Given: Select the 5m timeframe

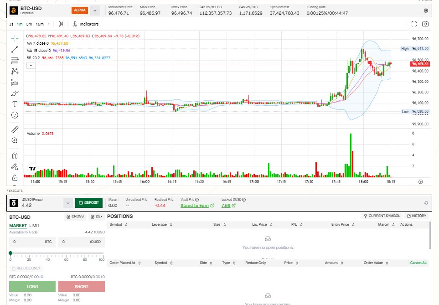Looking at the screenshot, I should [29, 24].
